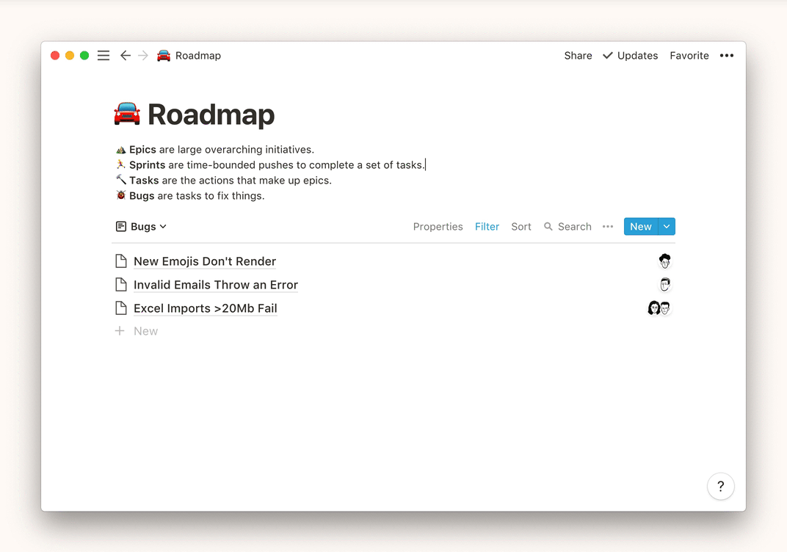Viewport: 787px width, 552px height.
Task: Open the sidebar hamburger menu
Action: [104, 56]
